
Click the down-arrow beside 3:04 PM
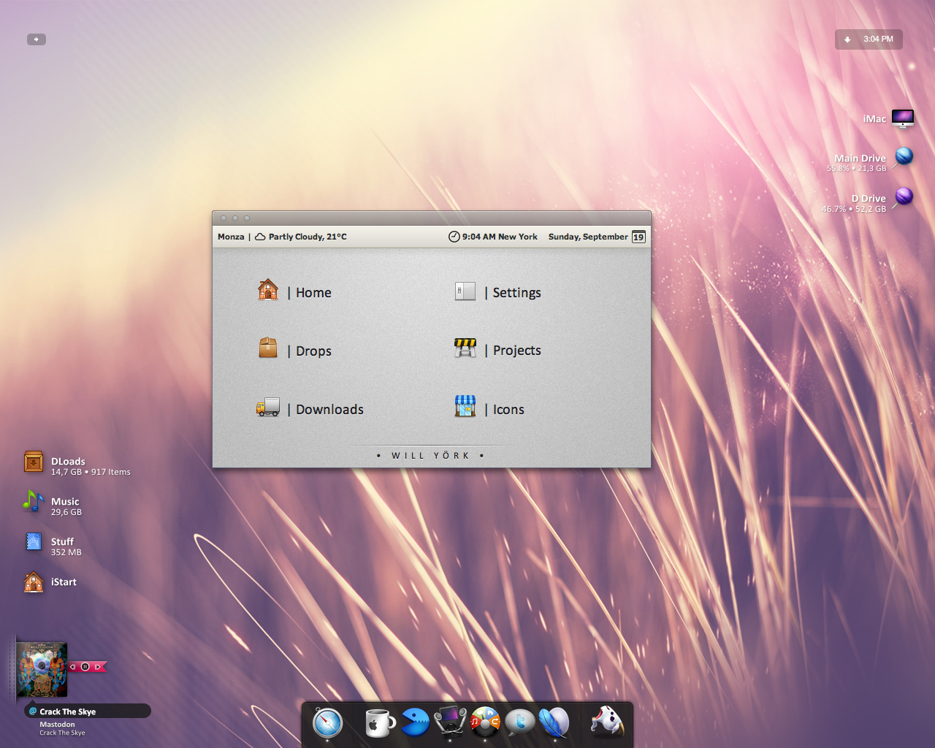tap(847, 39)
